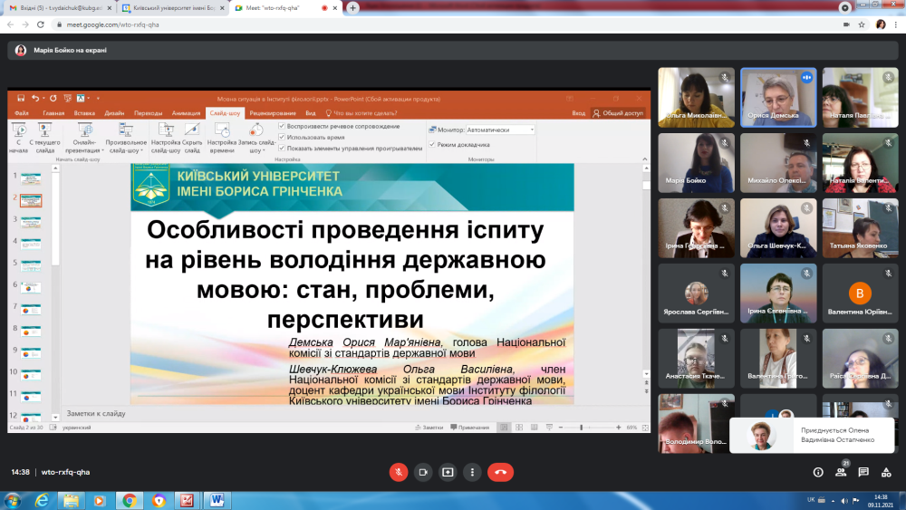
Task: Open the 'Файл' tab in PowerPoint
Action: (22, 113)
